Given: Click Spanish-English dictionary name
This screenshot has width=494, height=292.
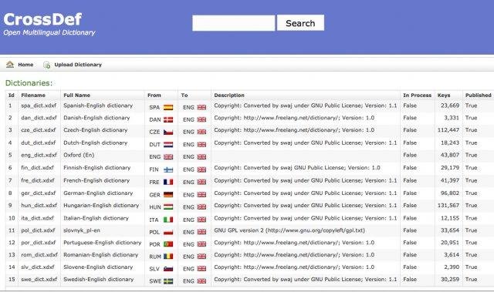Looking at the screenshot, I should click(98, 106).
